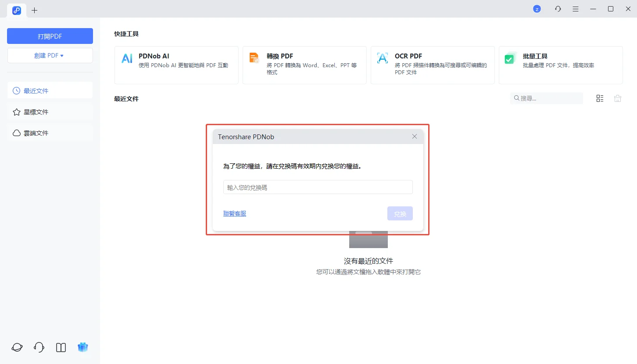Click the trash icon for recent files
This screenshot has width=637, height=364.
(x=618, y=98)
